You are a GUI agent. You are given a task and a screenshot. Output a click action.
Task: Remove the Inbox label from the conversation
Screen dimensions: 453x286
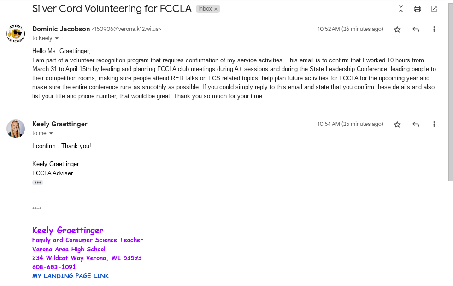216,9
